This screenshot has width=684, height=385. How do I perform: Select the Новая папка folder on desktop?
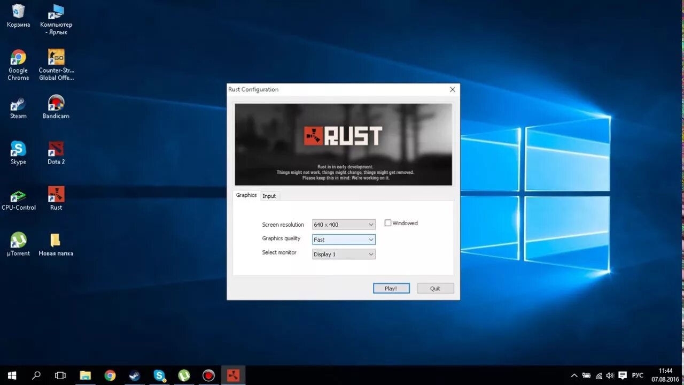pos(56,244)
